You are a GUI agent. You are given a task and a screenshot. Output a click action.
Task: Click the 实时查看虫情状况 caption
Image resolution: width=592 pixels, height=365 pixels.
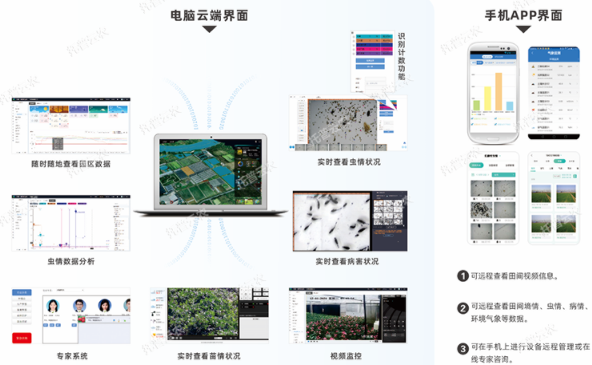349,162
